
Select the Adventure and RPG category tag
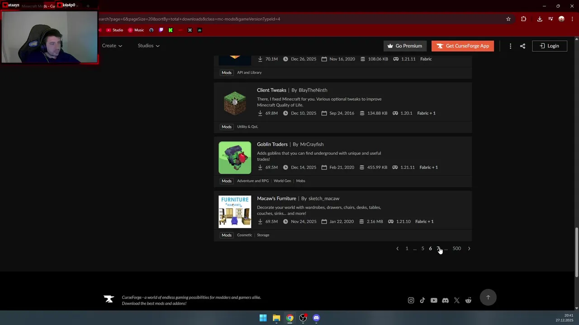[253, 181]
